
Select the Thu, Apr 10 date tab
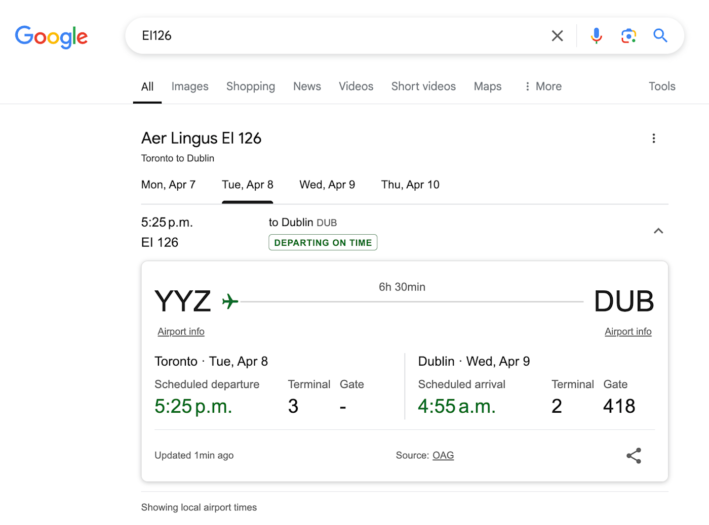click(x=410, y=185)
